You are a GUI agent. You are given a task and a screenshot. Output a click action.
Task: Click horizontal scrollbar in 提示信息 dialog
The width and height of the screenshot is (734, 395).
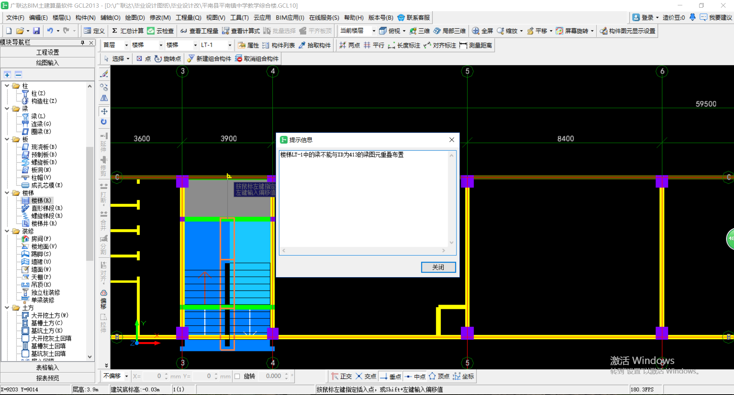click(364, 251)
